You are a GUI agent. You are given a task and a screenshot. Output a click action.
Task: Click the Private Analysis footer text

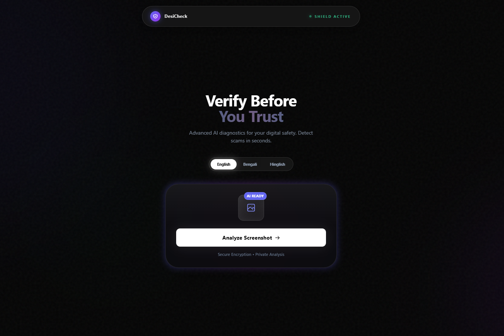[x=270, y=254]
